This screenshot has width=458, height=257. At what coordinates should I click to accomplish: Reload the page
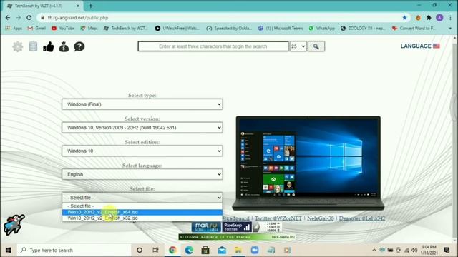[x=29, y=18]
